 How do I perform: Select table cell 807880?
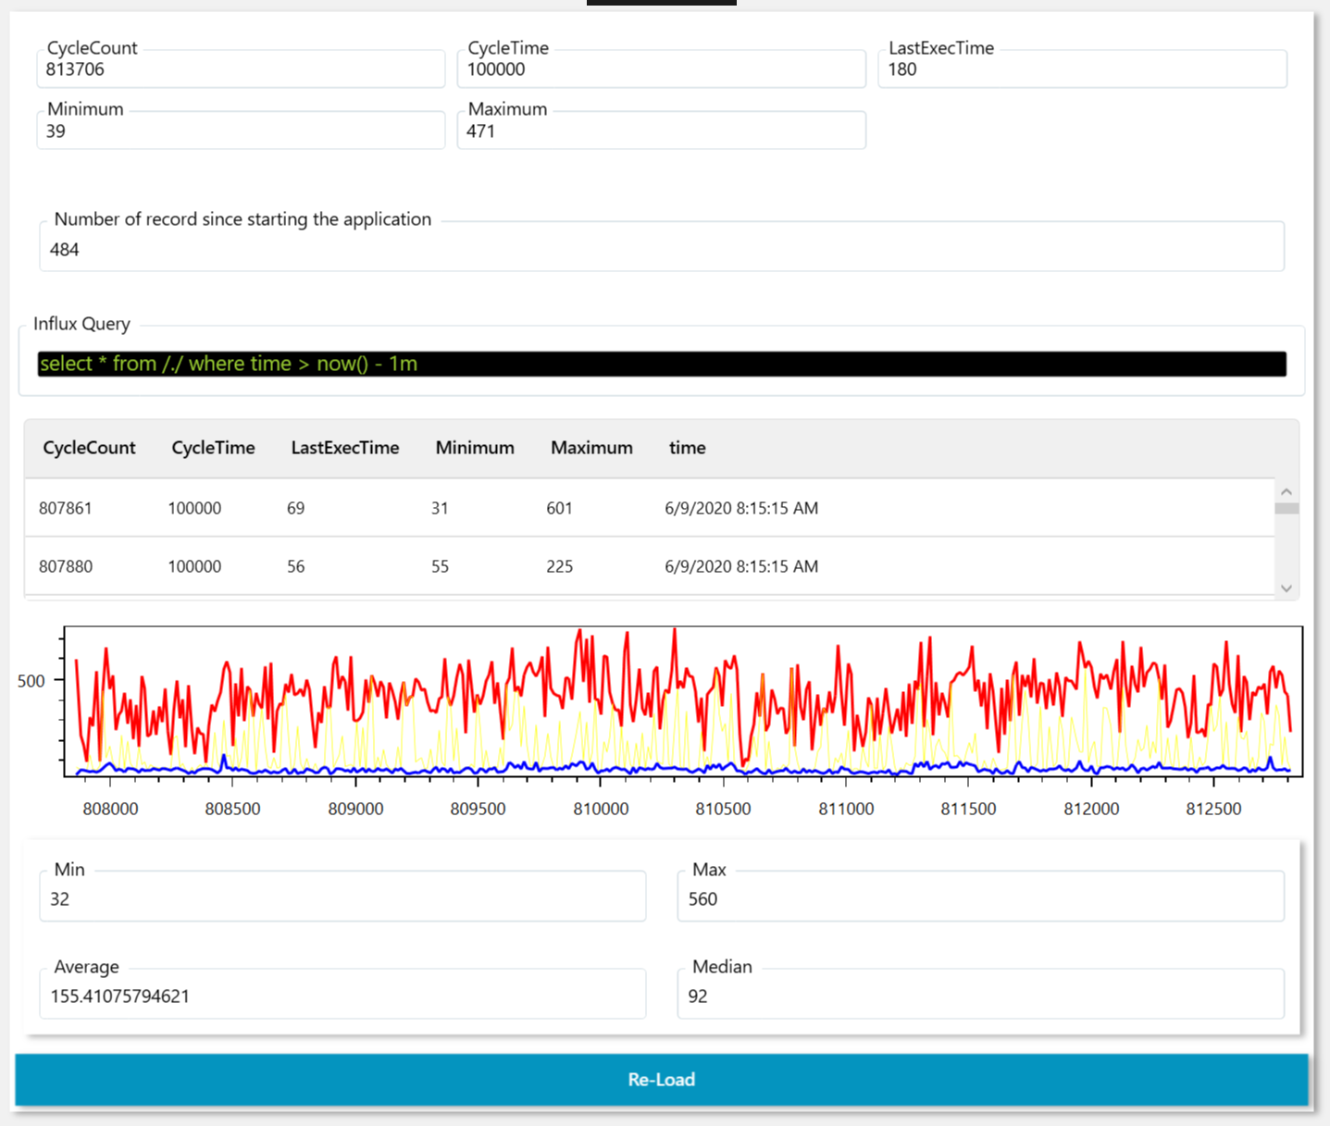pyautogui.click(x=66, y=566)
